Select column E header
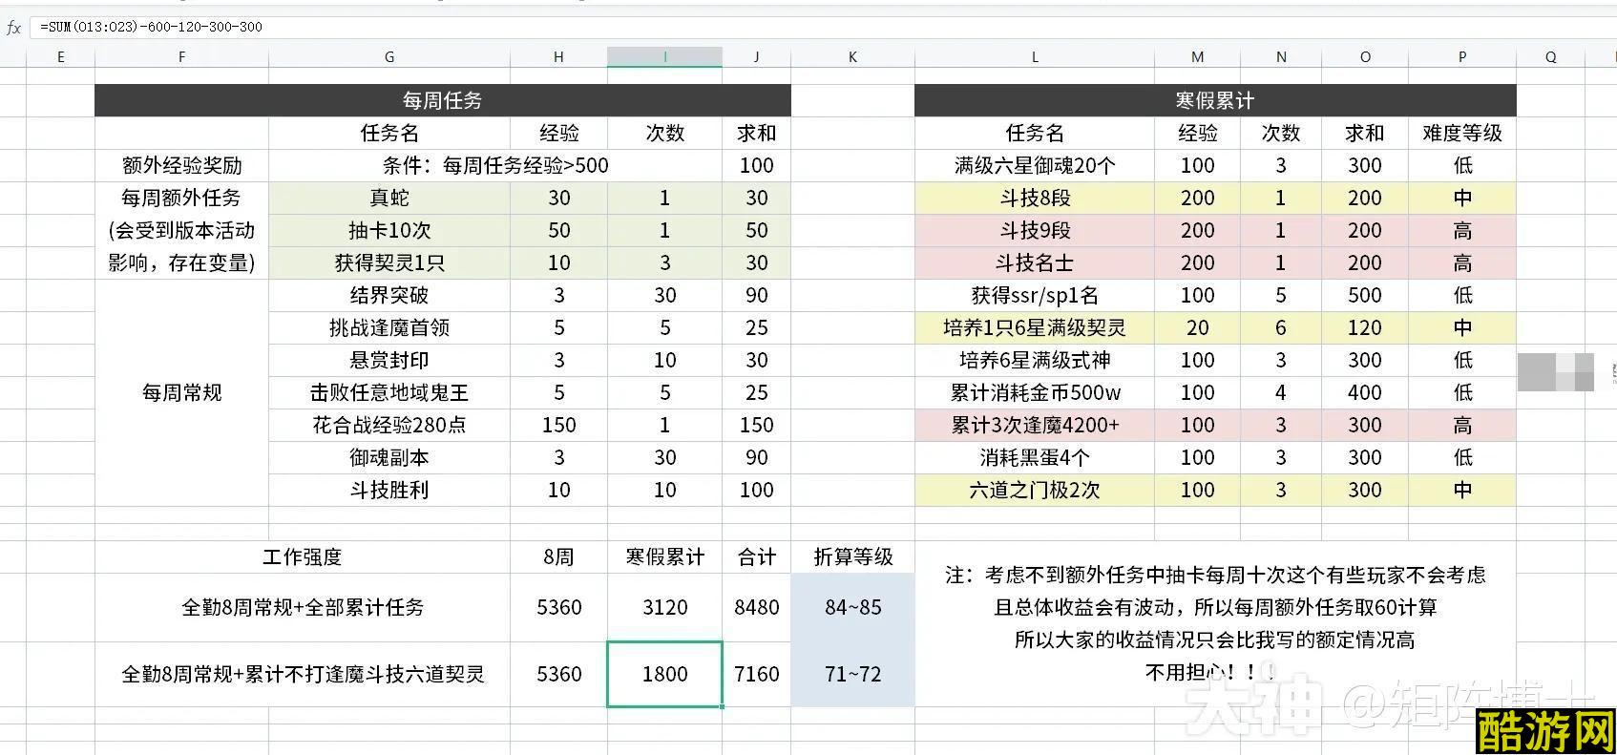The height and width of the screenshot is (755, 1617). [61, 57]
